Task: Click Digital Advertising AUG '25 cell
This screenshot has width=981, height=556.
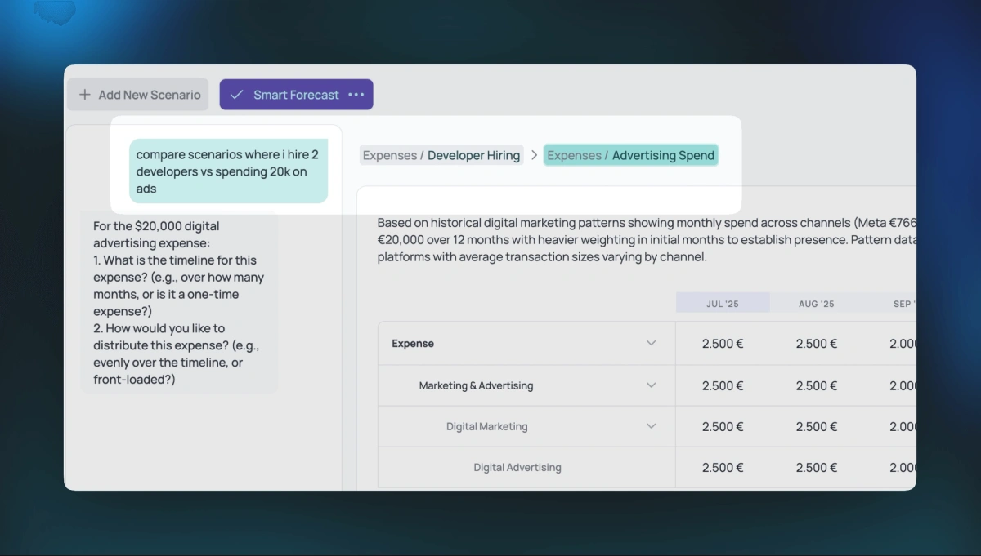Action: tap(816, 468)
